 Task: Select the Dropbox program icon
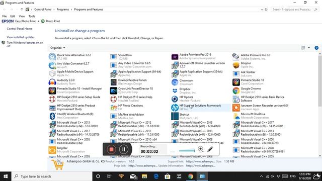[x=175, y=90]
